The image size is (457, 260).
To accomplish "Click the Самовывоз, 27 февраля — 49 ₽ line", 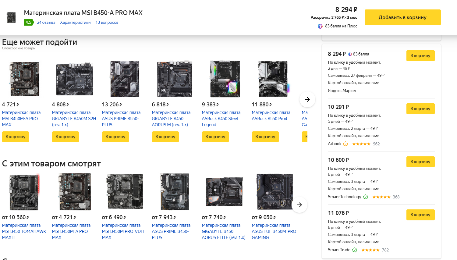I will pos(356,75).
